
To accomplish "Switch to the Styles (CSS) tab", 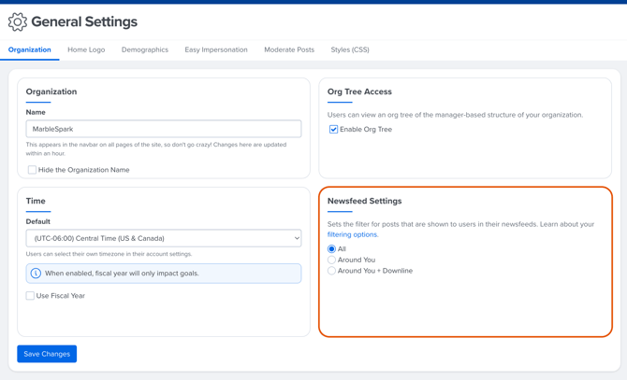I will pyautogui.click(x=350, y=49).
